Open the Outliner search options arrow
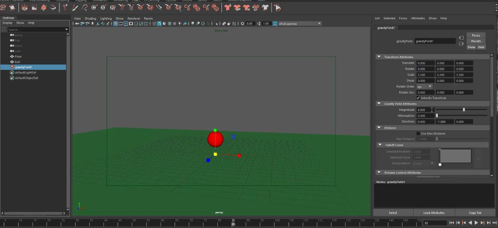498x228 pixels. click(67, 30)
